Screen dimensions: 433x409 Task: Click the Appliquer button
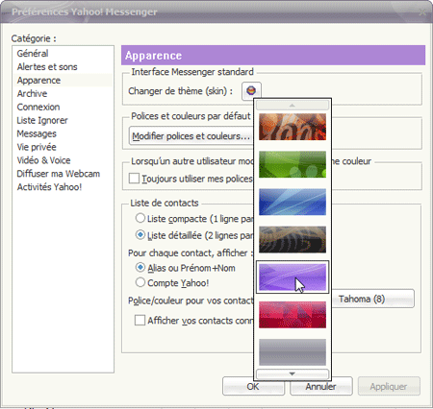click(x=389, y=386)
